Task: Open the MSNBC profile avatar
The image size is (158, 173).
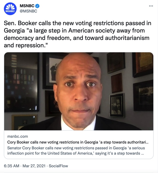Action: [x=10, y=9]
